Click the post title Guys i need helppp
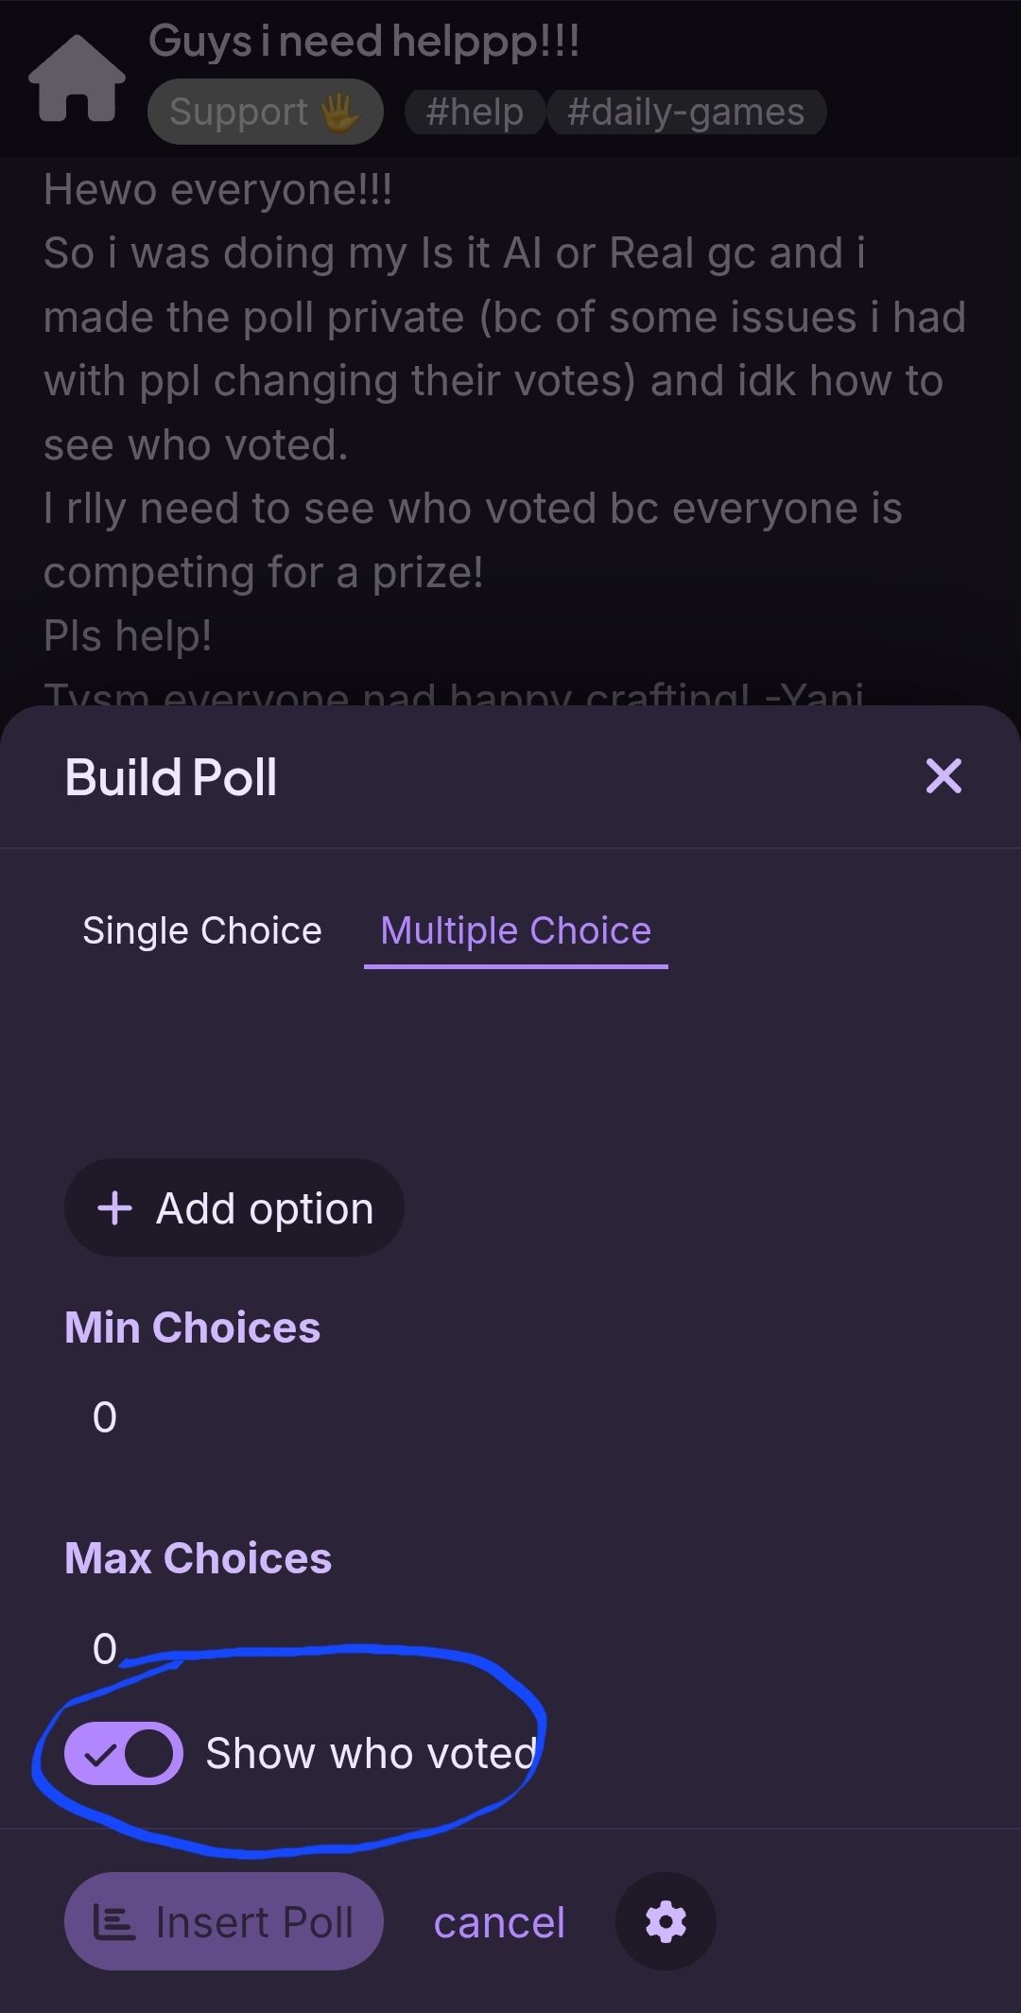The width and height of the screenshot is (1021, 2013). tap(364, 42)
